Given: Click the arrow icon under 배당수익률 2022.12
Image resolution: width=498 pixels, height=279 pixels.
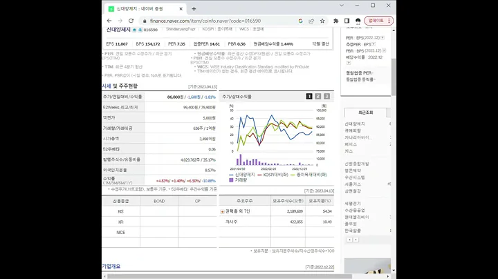Looking at the screenshot, I should (x=349, y=63).
